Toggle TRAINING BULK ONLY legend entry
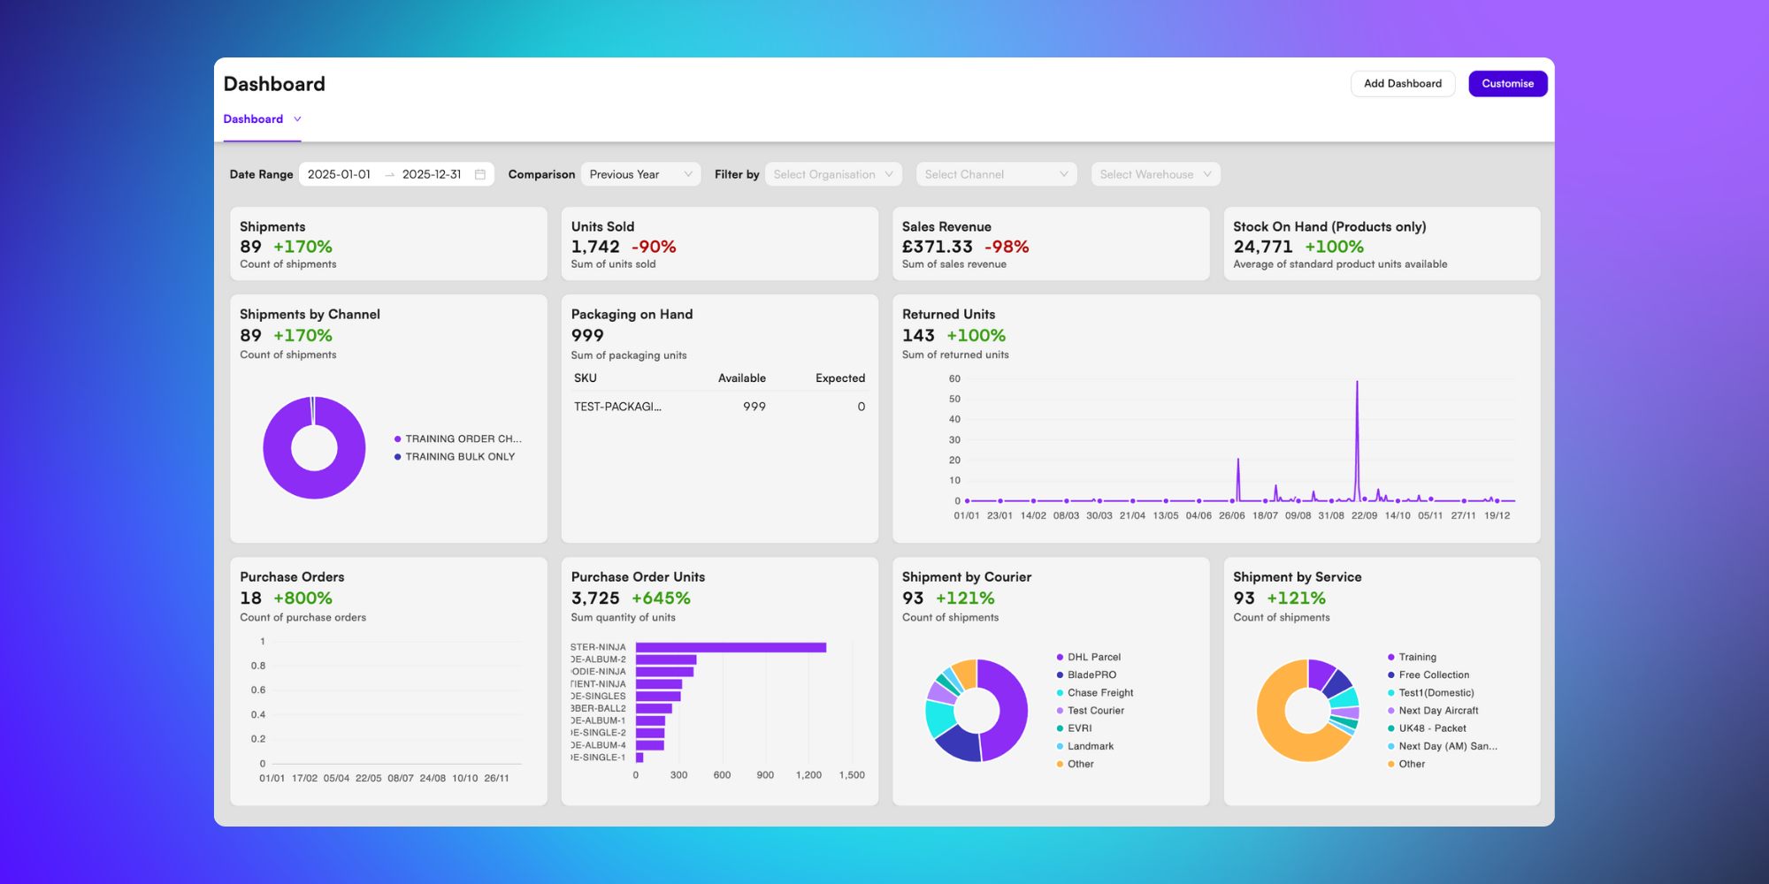The width and height of the screenshot is (1769, 884). coord(455,457)
